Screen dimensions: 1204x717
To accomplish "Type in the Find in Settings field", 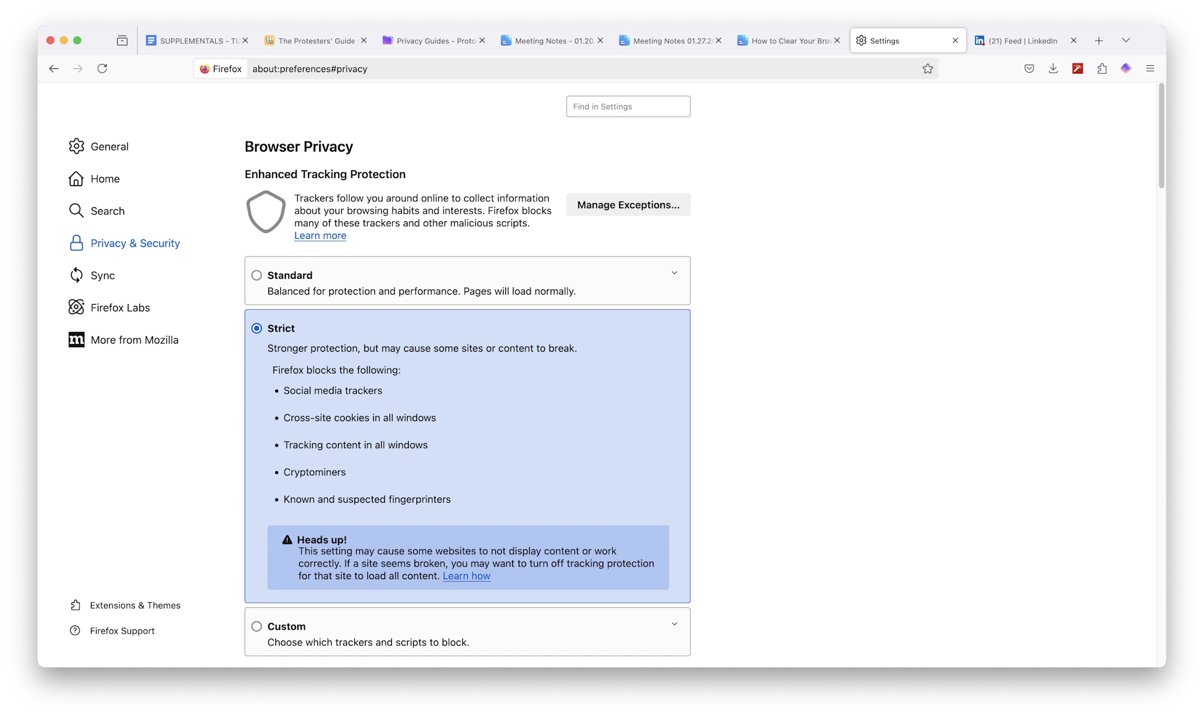I will (628, 106).
